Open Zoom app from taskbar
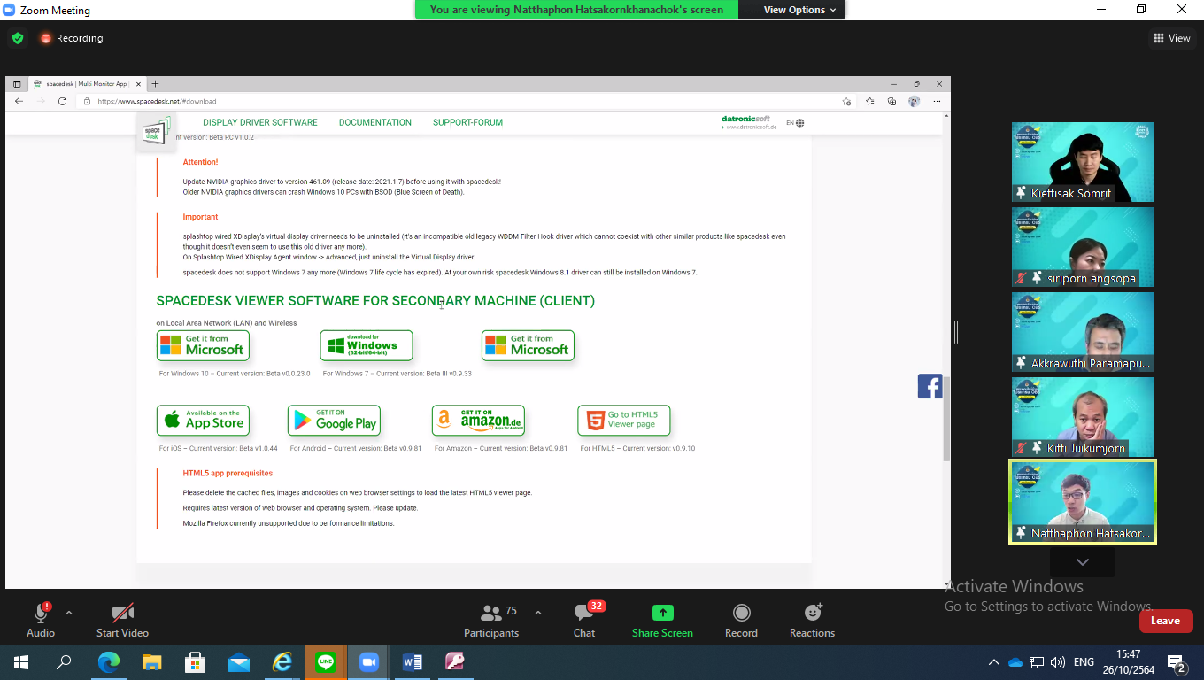 369,661
